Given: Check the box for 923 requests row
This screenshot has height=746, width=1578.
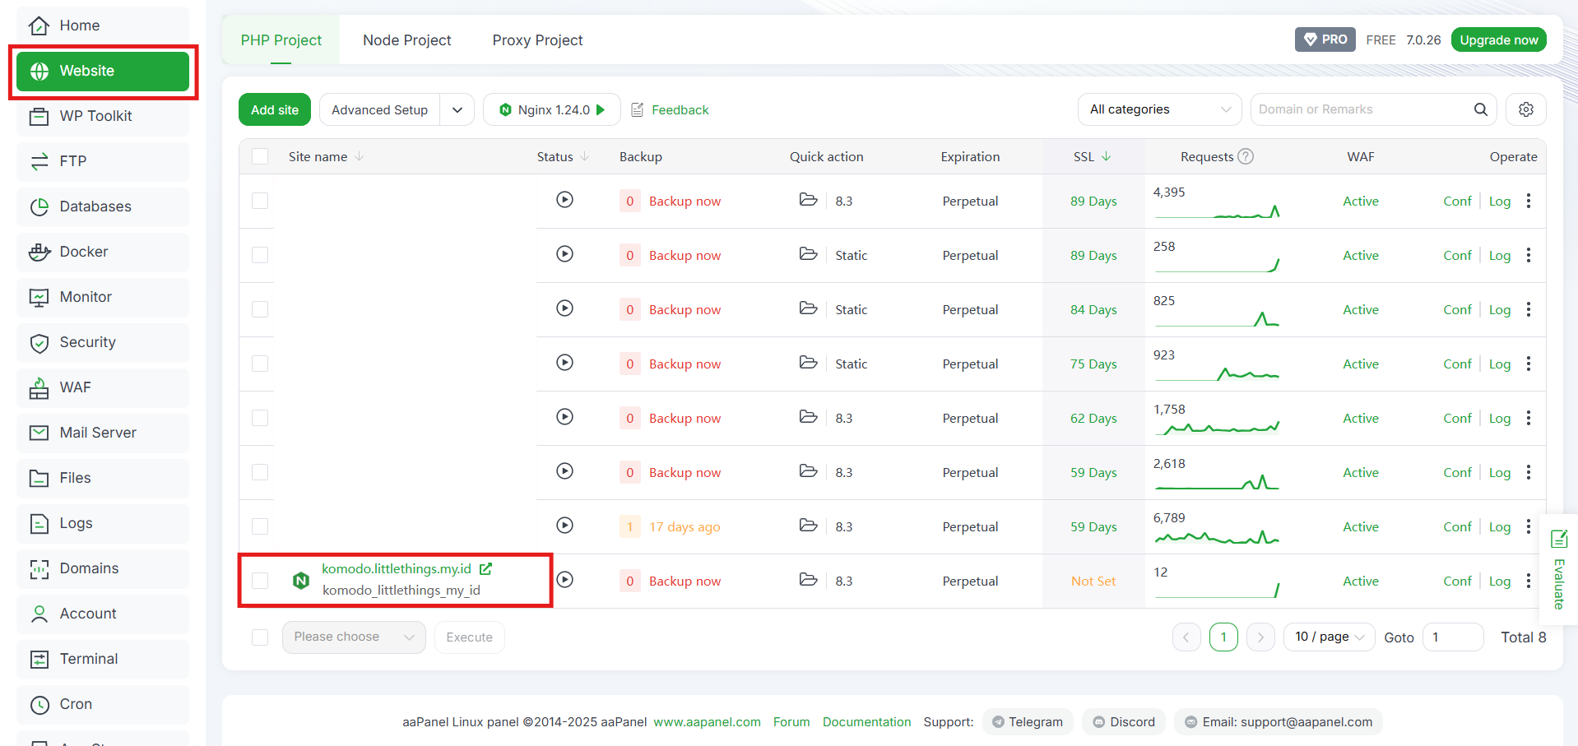Looking at the screenshot, I should (x=260, y=364).
